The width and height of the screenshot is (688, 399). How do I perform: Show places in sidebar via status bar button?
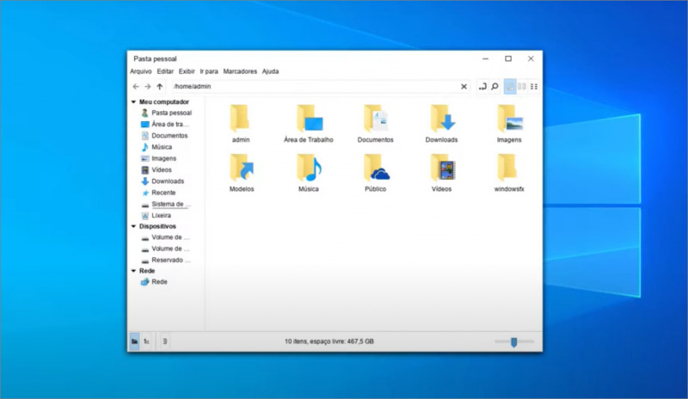click(134, 341)
